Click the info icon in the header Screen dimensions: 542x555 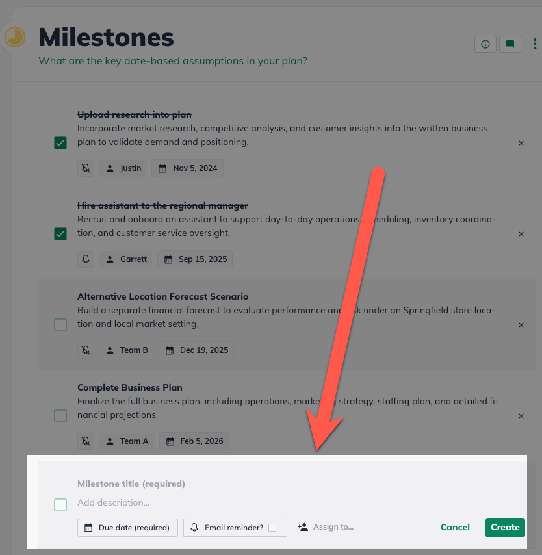click(485, 44)
